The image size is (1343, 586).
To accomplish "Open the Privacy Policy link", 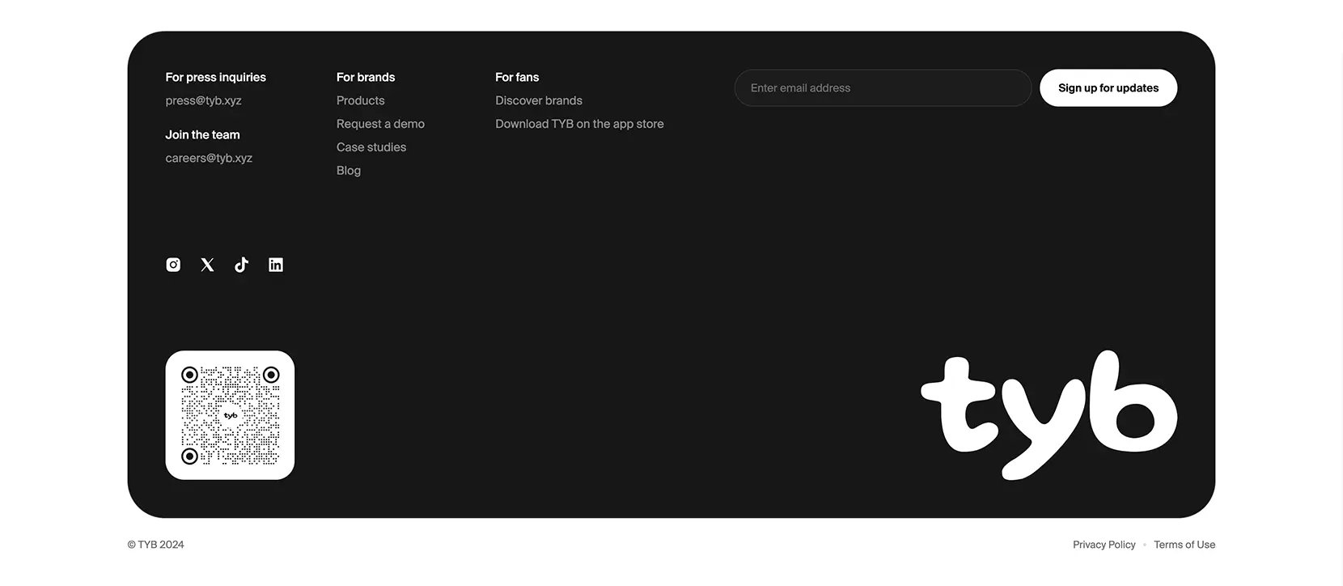I will [x=1104, y=545].
